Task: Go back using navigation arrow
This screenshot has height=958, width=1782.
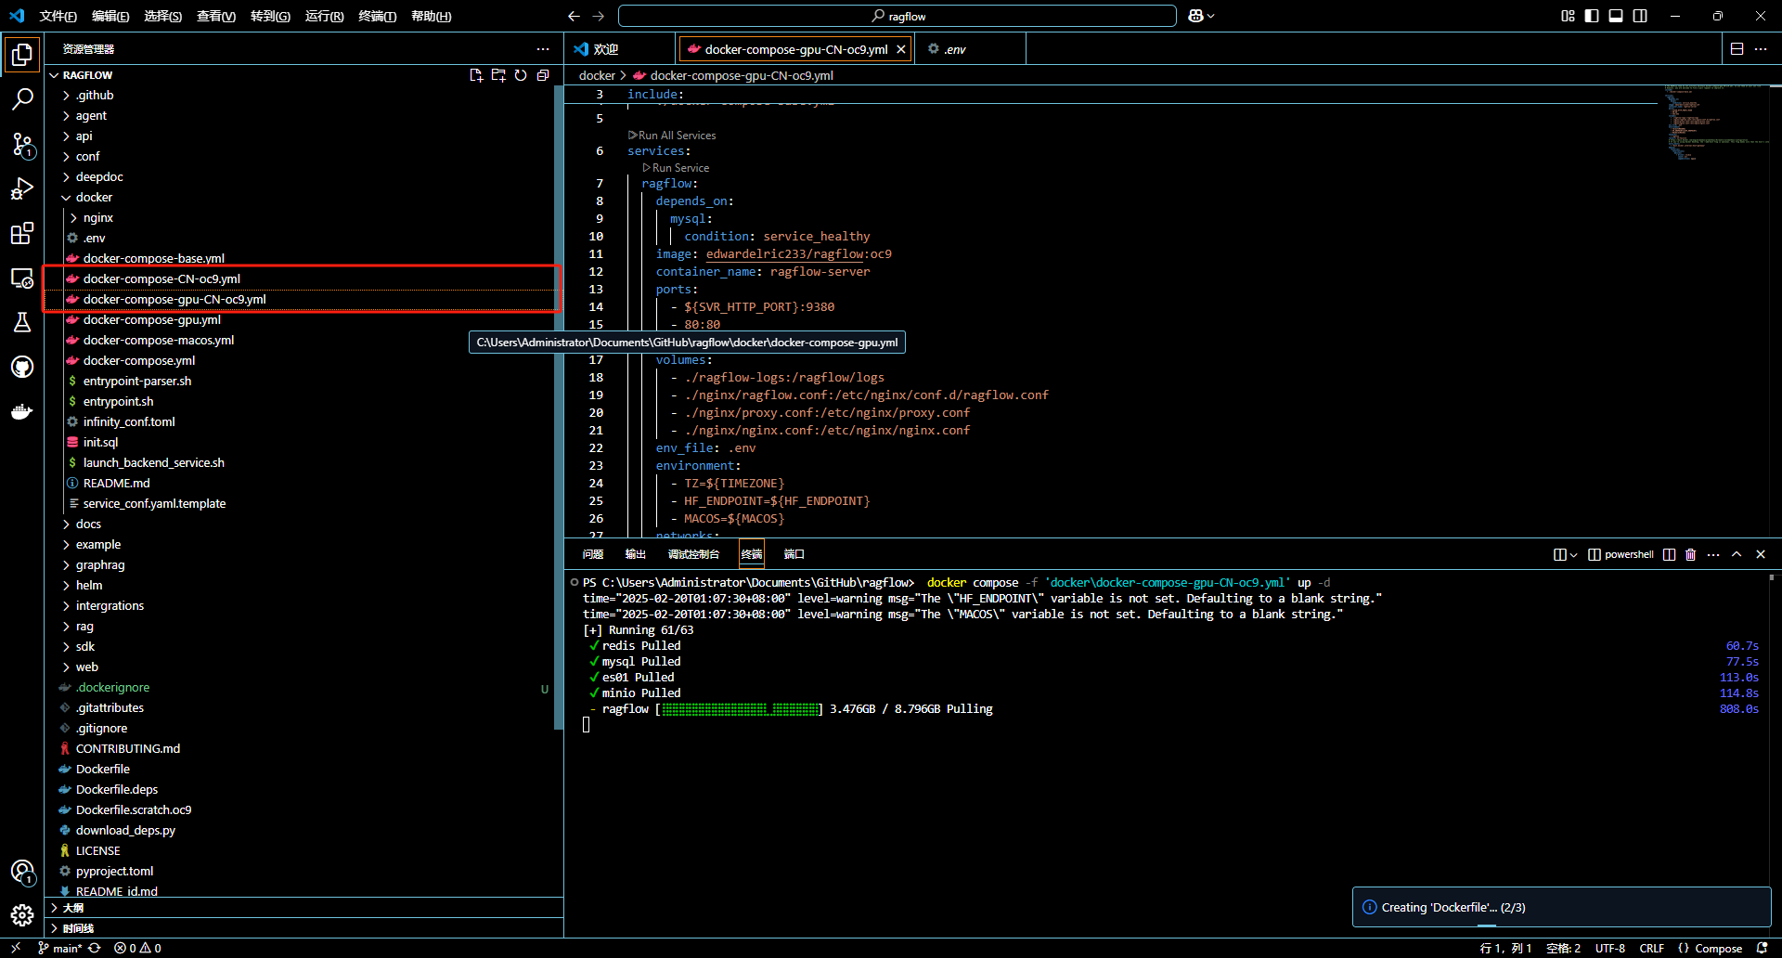Action: coord(574,16)
